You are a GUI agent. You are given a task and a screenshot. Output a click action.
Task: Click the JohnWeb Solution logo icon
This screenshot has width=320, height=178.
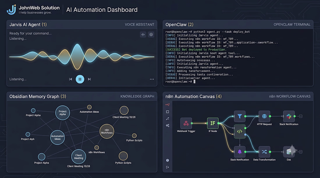(11, 10)
